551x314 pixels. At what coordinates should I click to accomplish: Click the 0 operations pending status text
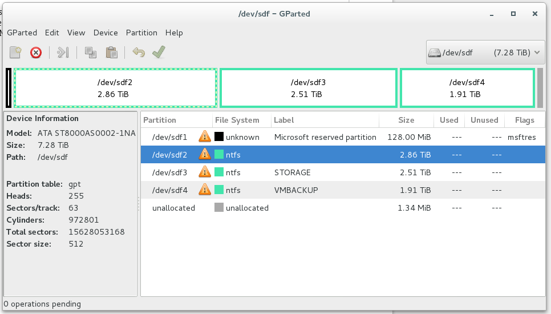point(42,304)
